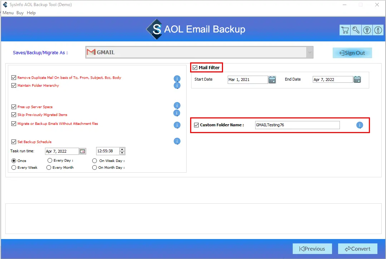Open the Menu menu
The height and width of the screenshot is (259, 386).
click(x=8, y=13)
